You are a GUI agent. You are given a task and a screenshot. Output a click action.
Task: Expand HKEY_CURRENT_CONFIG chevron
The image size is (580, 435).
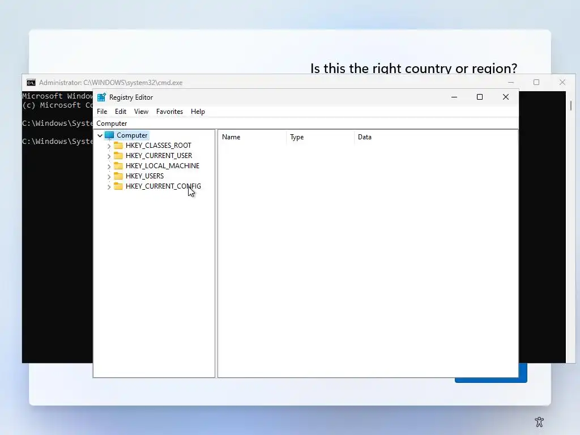click(109, 186)
